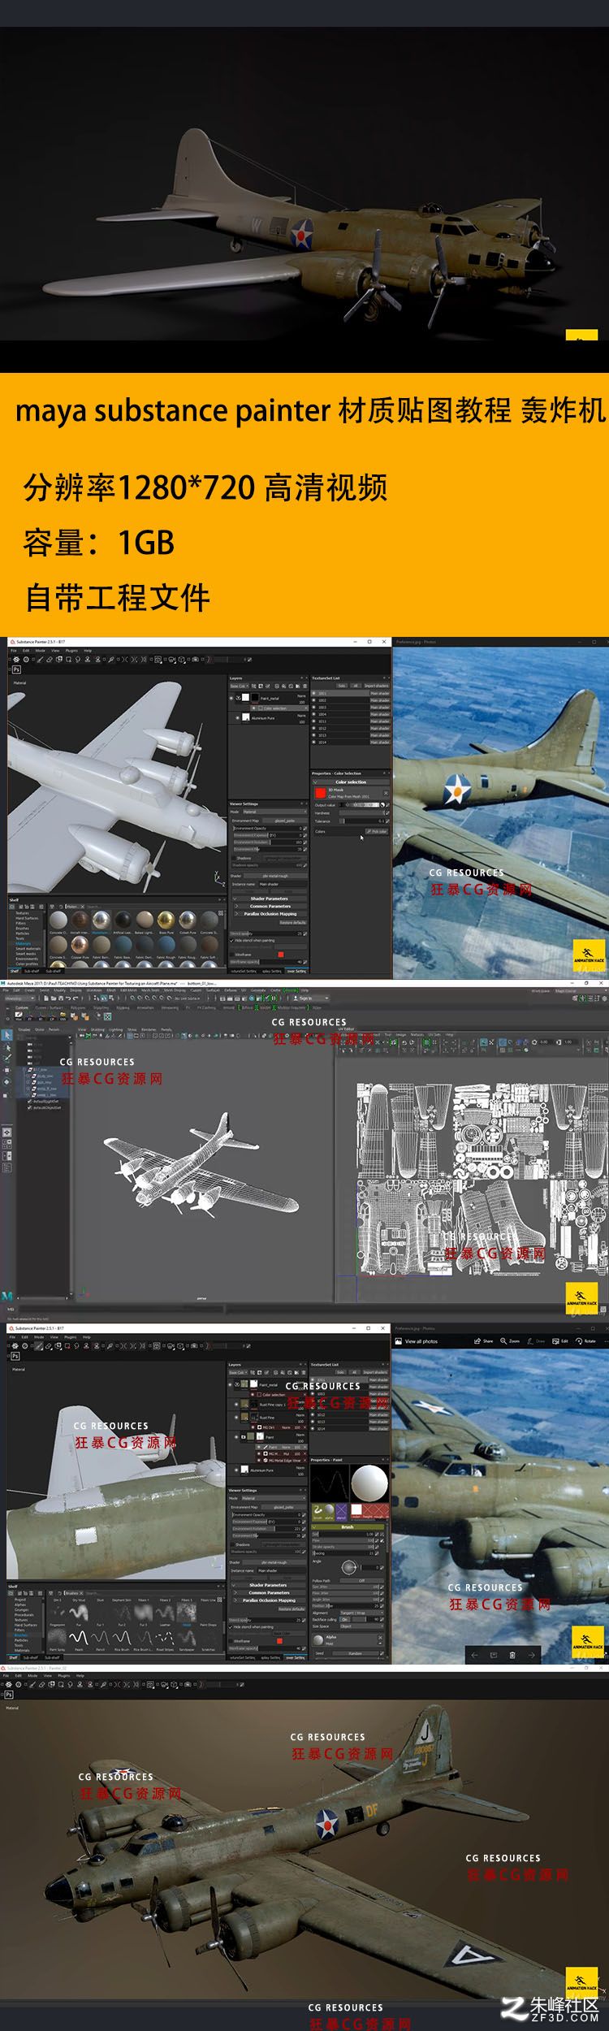Open Shading menu in Maya viewport panel

coord(97,1029)
